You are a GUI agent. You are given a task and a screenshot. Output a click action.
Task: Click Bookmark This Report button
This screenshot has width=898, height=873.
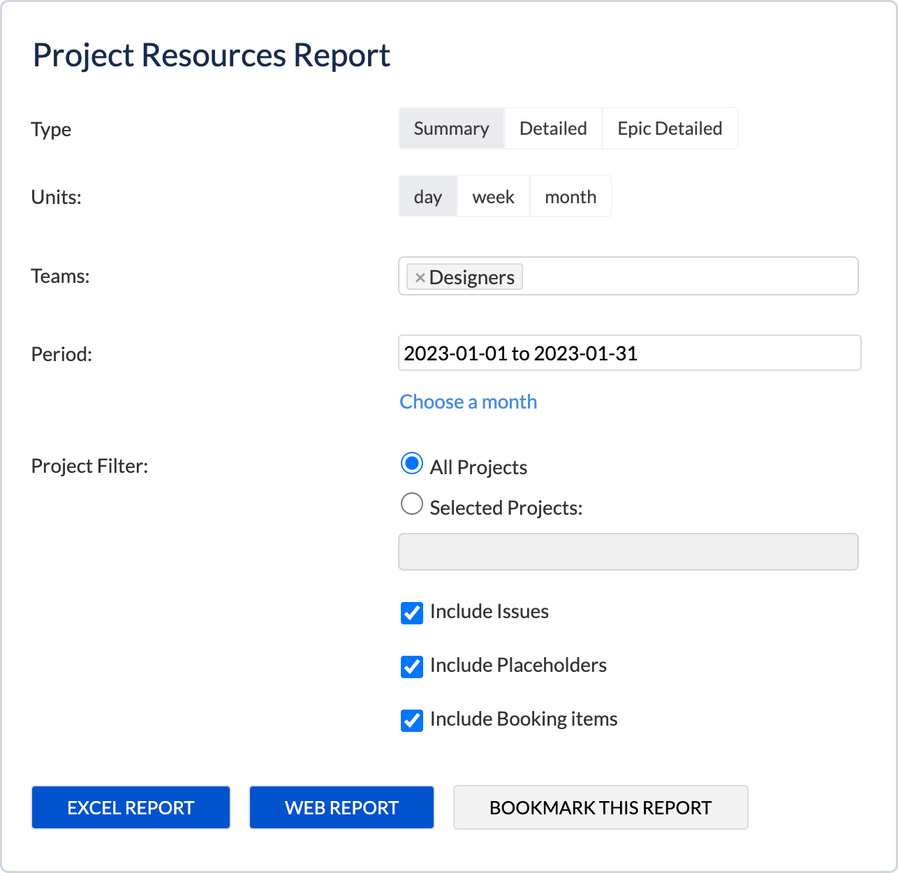coord(601,807)
